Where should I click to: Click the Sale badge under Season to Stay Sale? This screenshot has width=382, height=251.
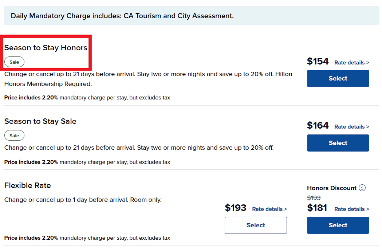point(14,136)
